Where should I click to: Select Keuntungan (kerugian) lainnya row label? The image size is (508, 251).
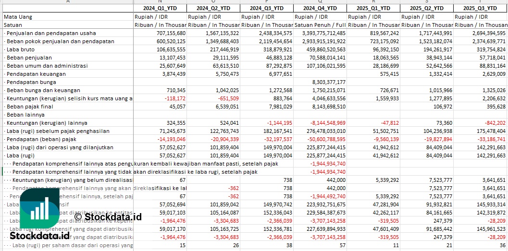point(47,123)
